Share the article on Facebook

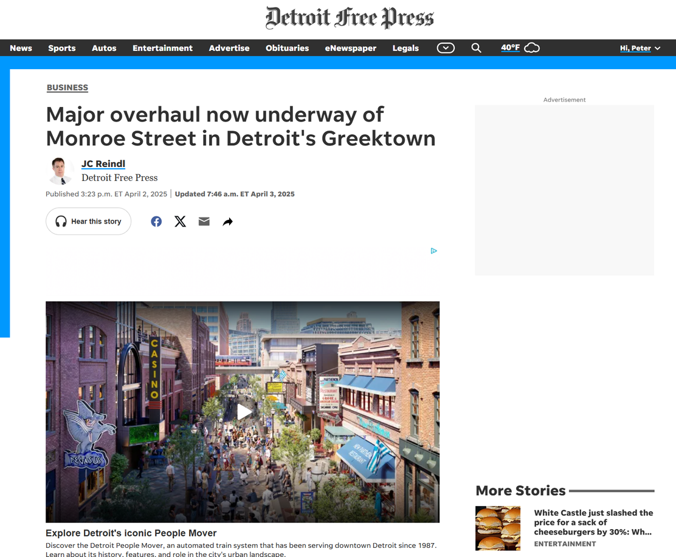coord(156,222)
